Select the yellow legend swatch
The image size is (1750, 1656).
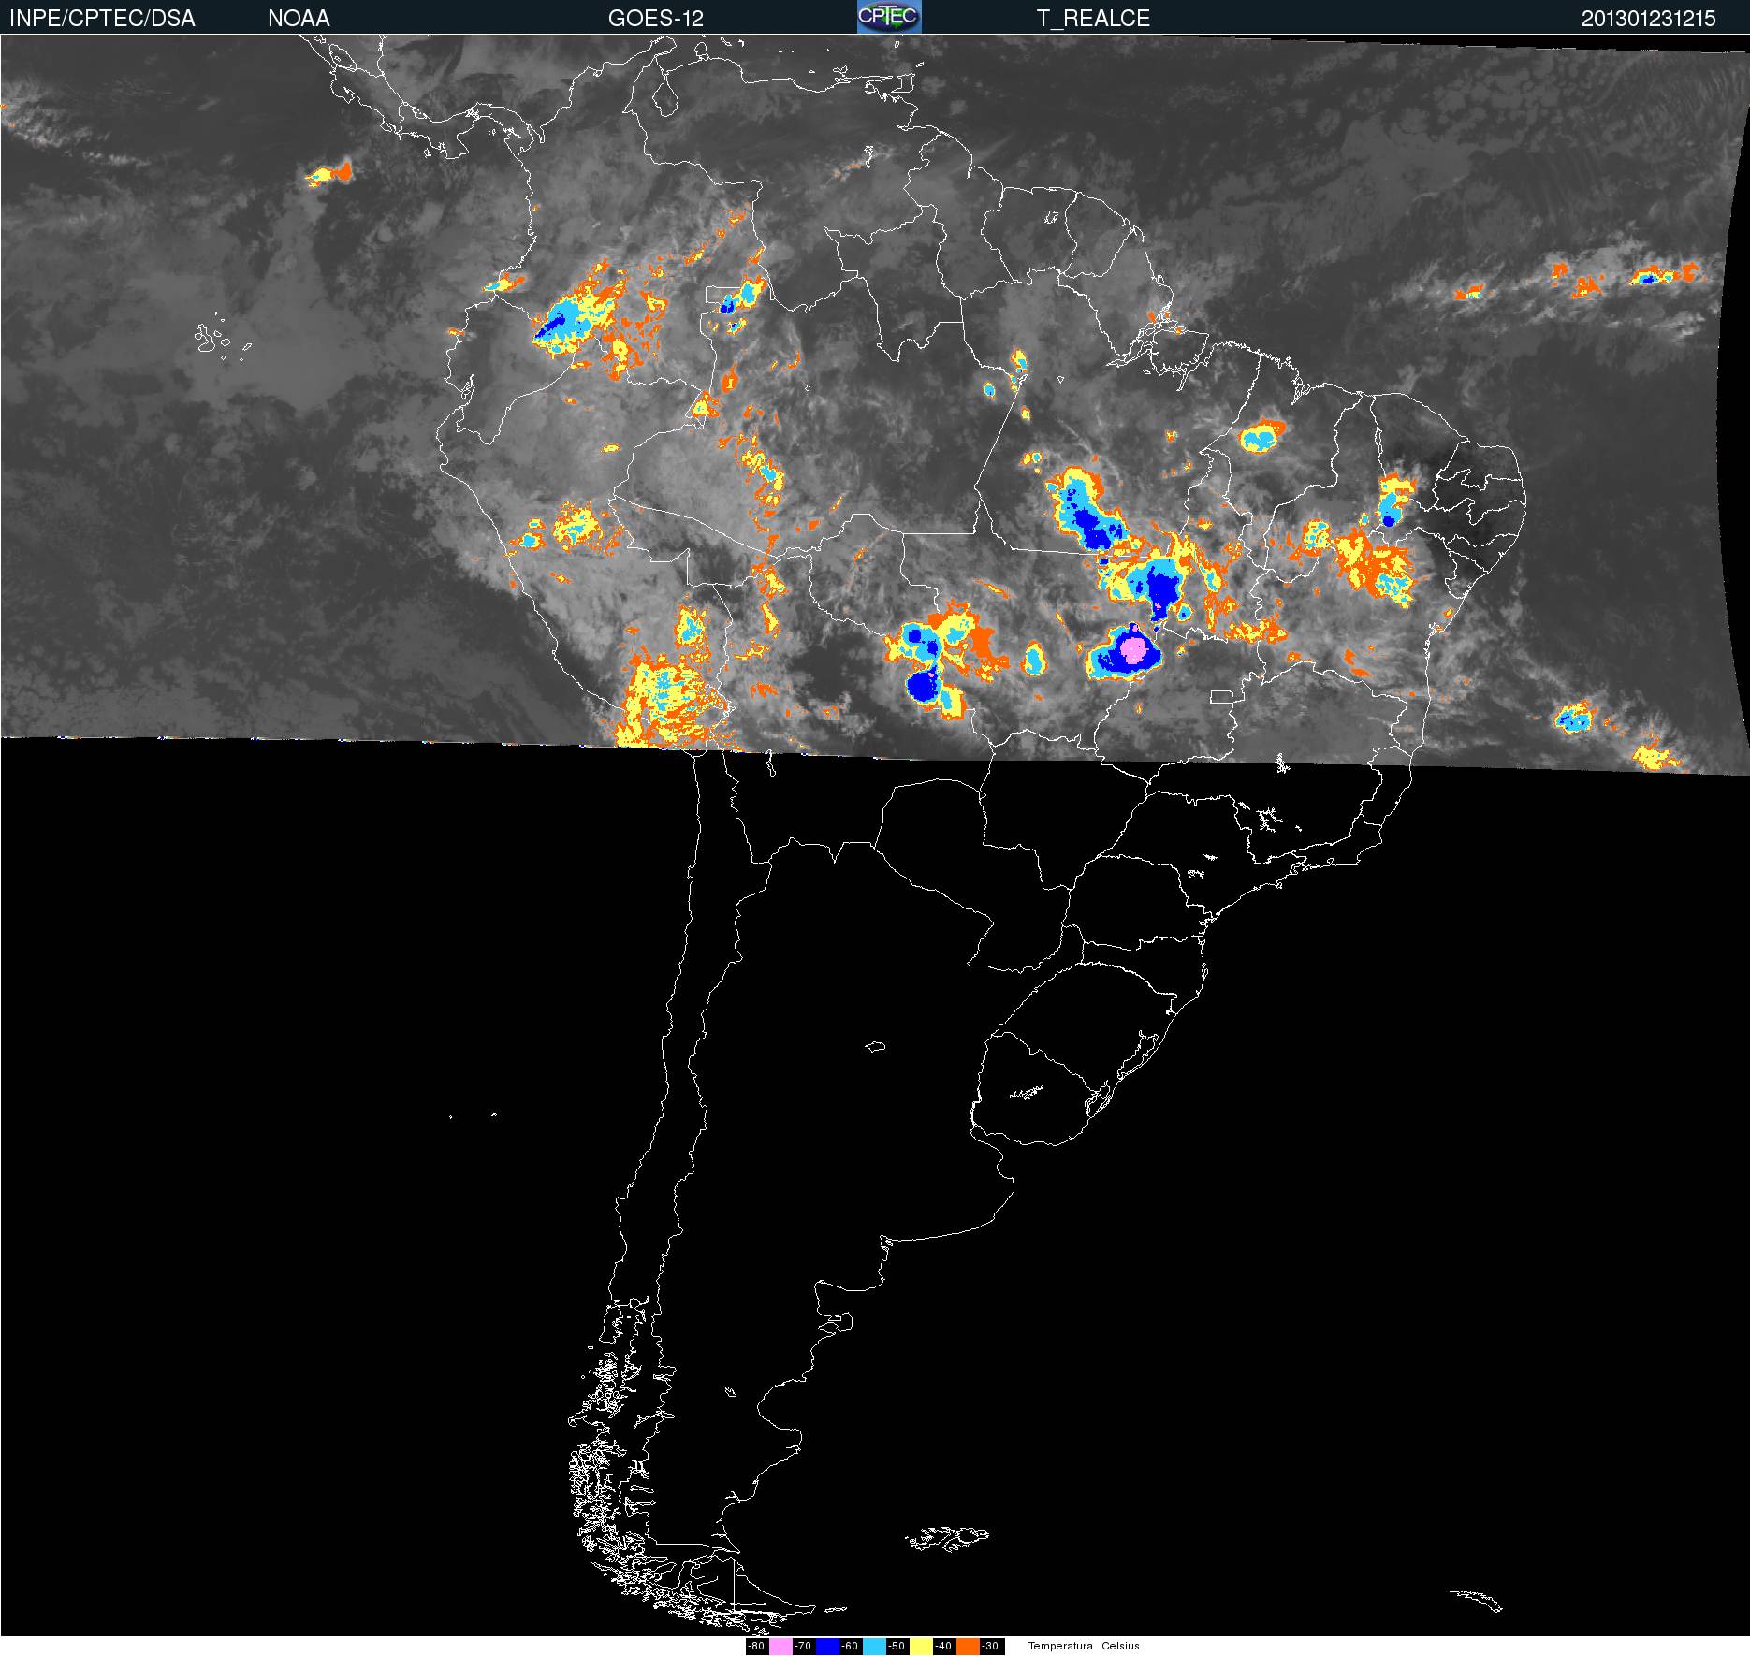coord(921,1646)
